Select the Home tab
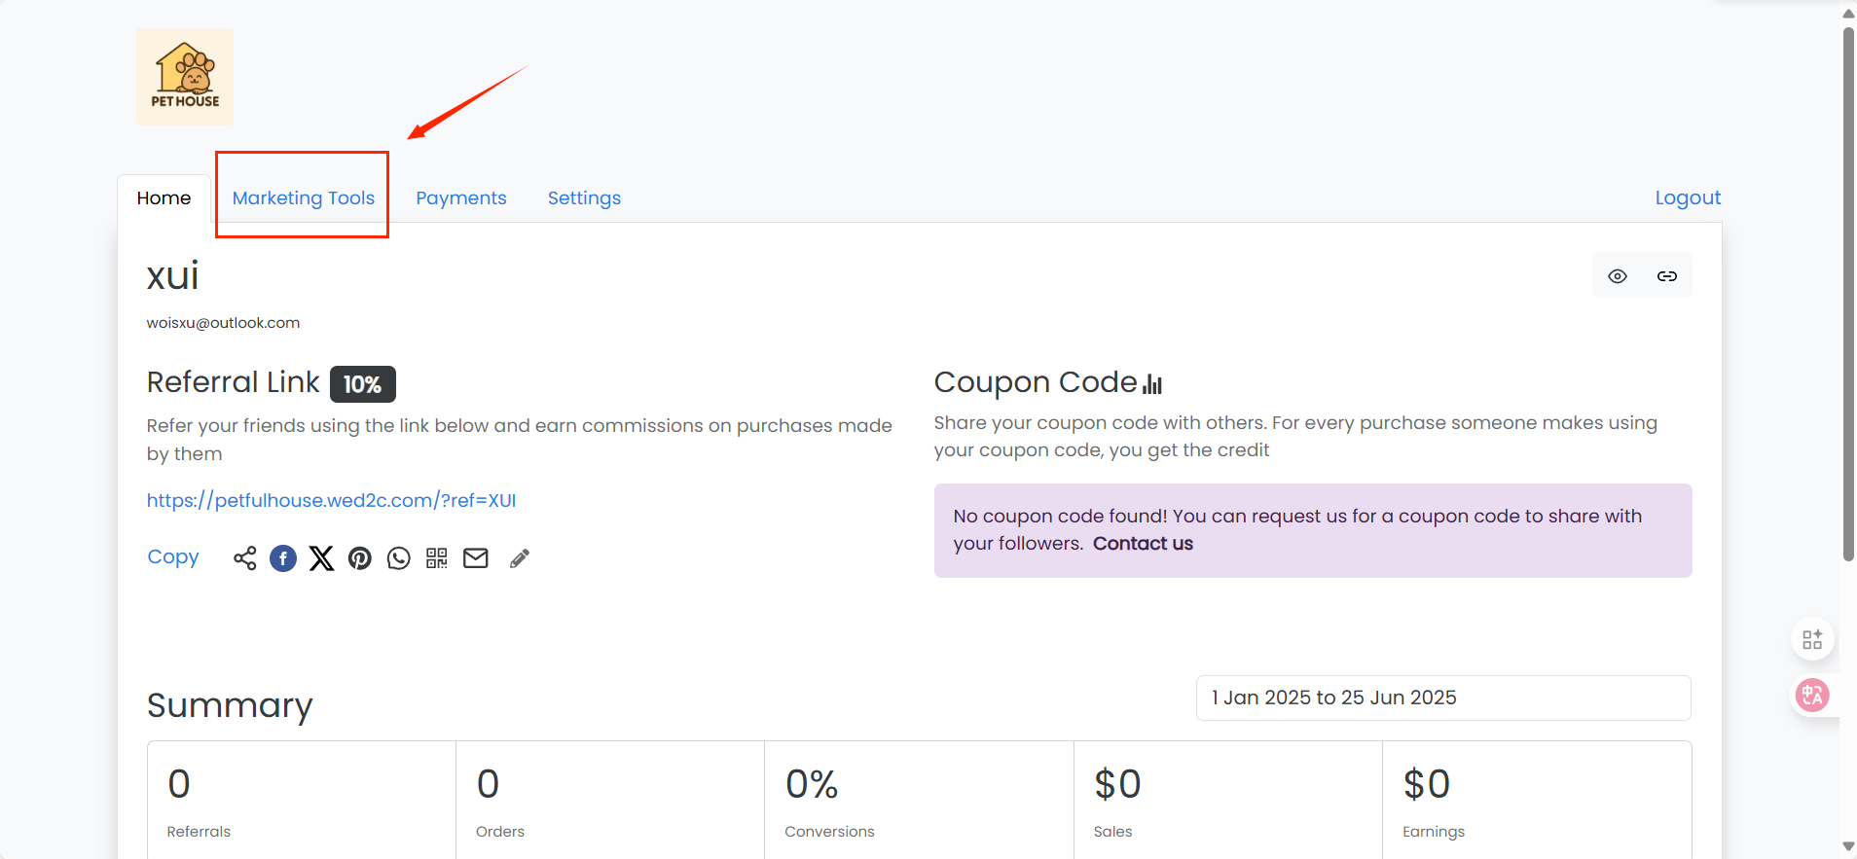The width and height of the screenshot is (1857, 859). pos(164,198)
